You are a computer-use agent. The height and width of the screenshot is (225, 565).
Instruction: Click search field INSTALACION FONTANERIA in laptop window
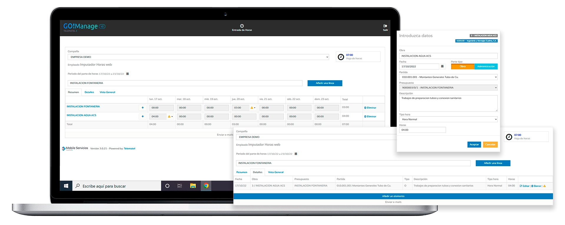tap(185, 83)
